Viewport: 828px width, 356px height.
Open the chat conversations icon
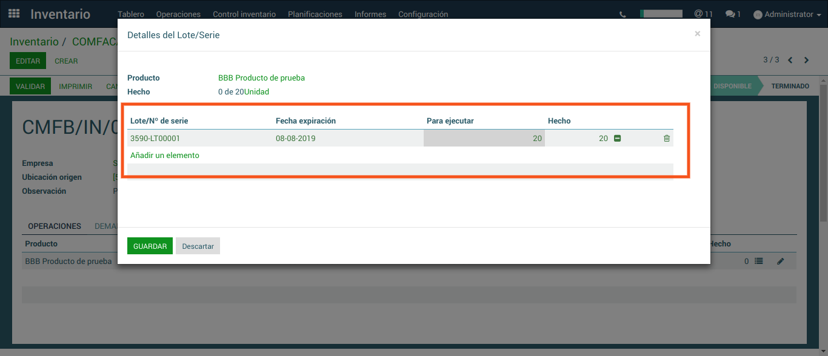click(733, 14)
